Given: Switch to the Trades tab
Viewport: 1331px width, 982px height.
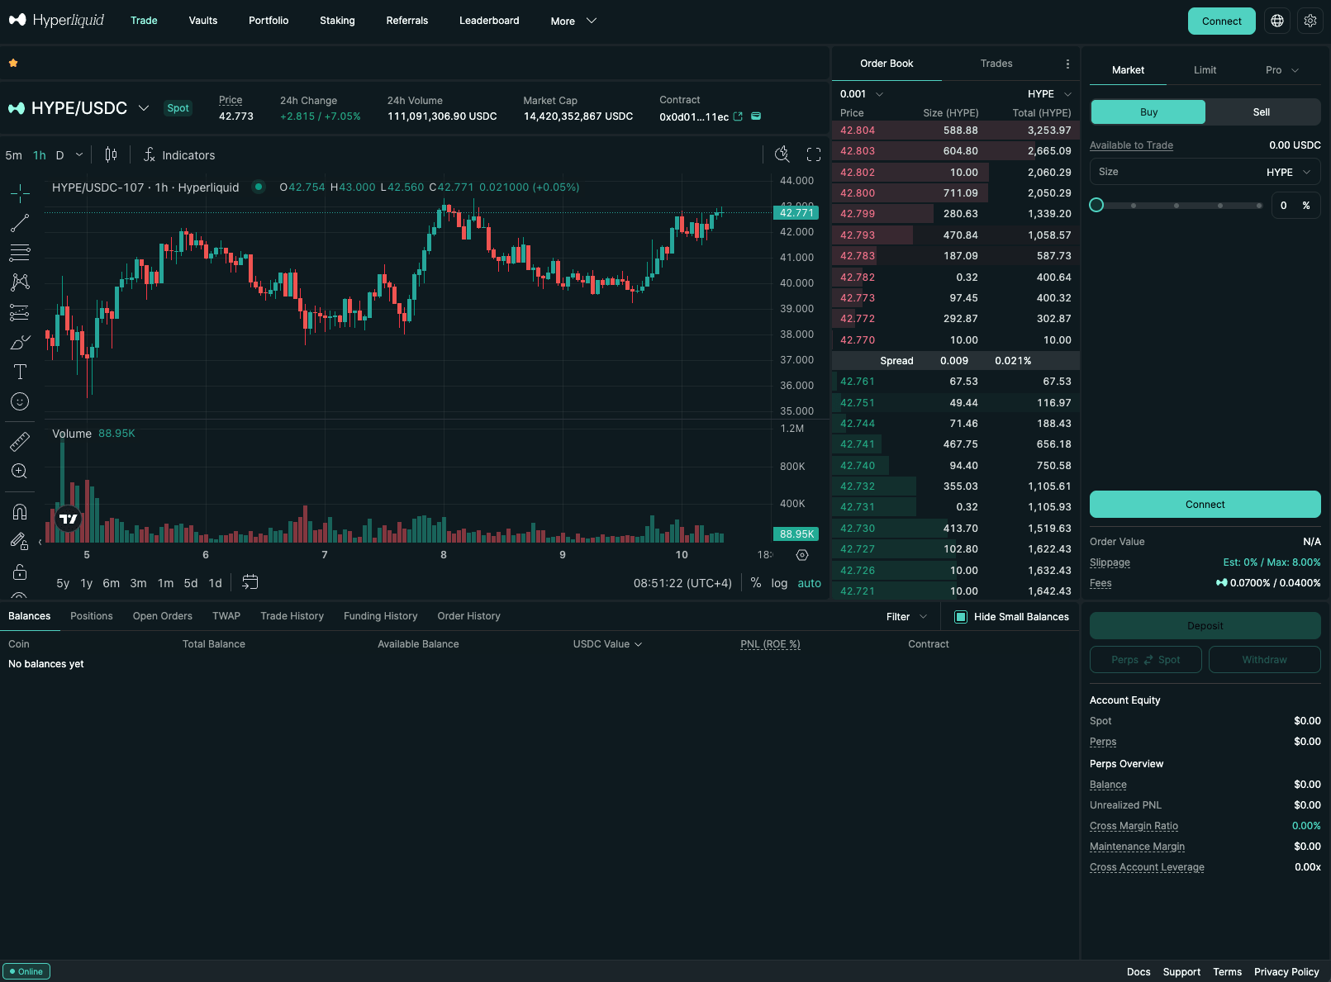Looking at the screenshot, I should click(996, 64).
